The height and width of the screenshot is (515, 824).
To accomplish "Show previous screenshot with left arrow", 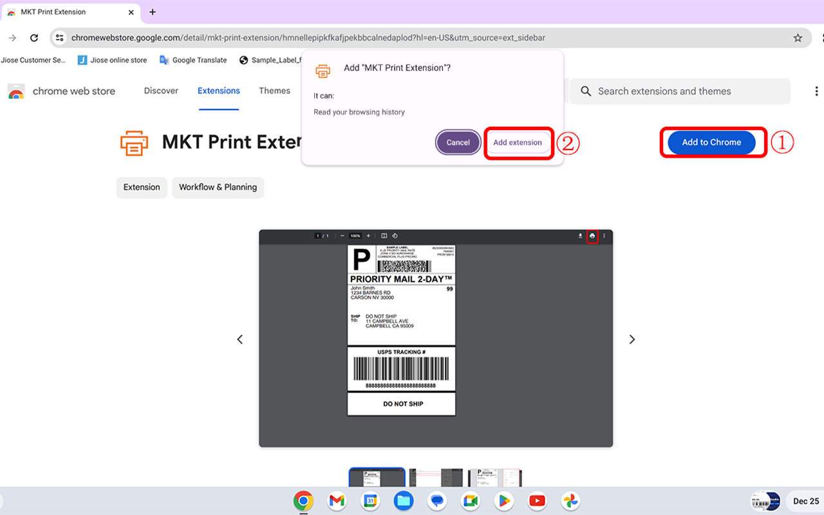I will coord(240,339).
